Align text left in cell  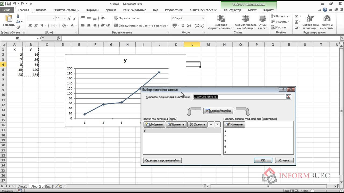tap(83, 25)
